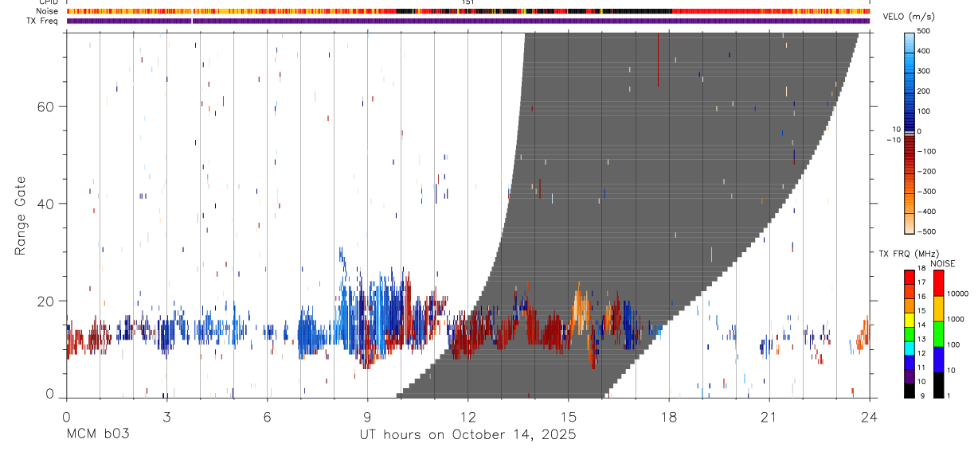Click the Noise strip above the plot
The image size is (978, 451).
pyautogui.click(x=468, y=11)
